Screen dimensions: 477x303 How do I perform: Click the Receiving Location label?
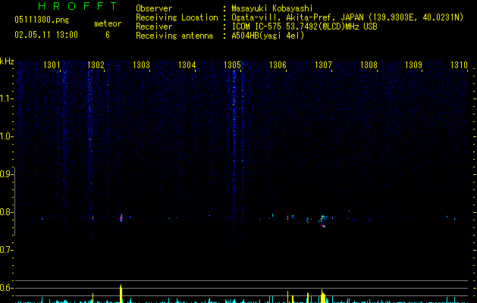point(177,17)
